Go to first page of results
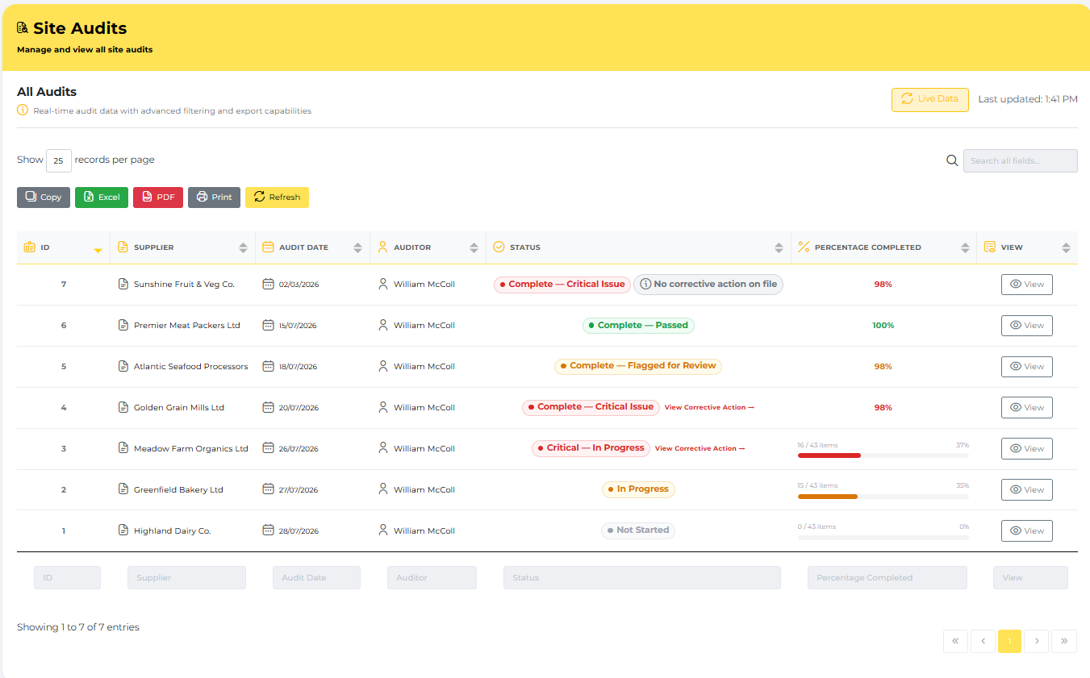1090x678 pixels. pos(955,642)
